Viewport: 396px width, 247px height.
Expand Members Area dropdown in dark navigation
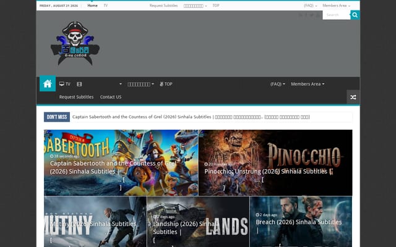[308, 84]
